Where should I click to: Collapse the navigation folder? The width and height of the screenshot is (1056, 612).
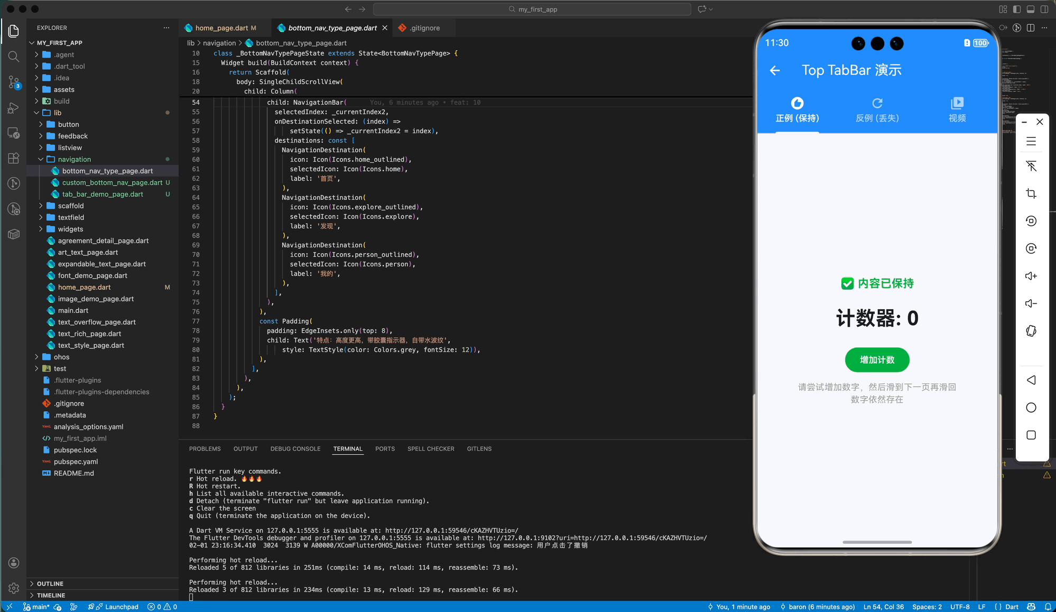74,159
